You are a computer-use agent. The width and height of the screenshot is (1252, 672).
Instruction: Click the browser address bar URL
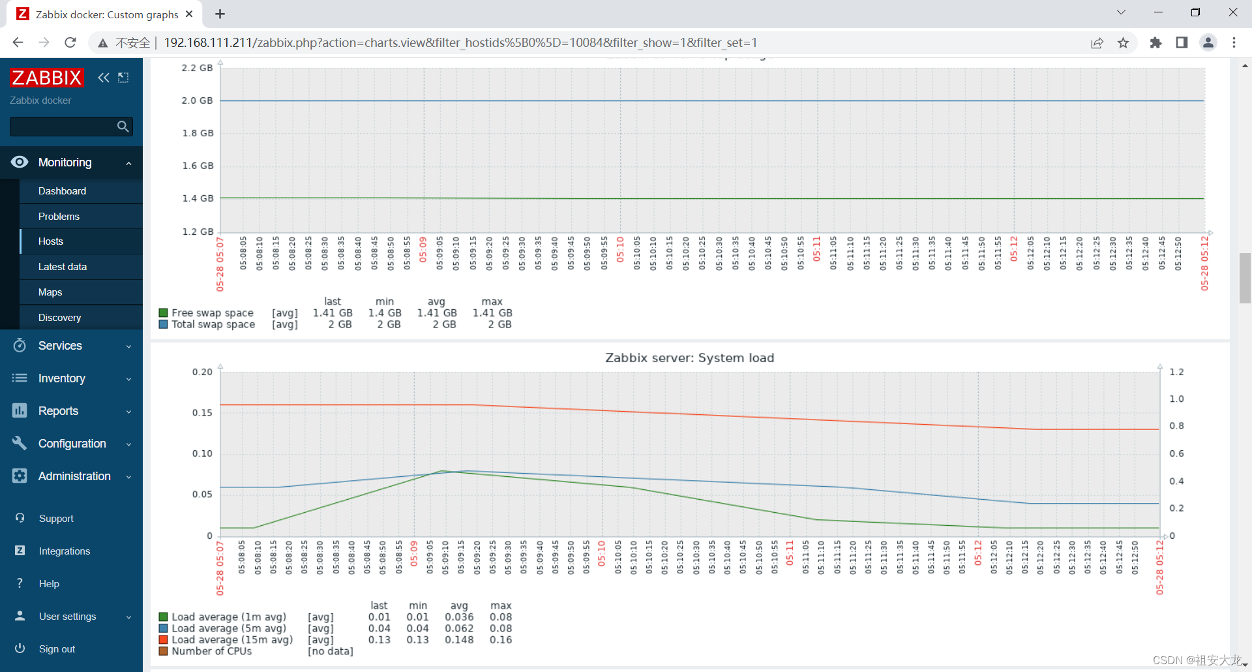(460, 42)
